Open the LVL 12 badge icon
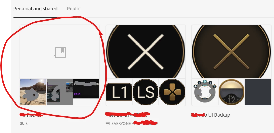Image resolution: width=274 pixels, height=133 pixels. coord(231,92)
